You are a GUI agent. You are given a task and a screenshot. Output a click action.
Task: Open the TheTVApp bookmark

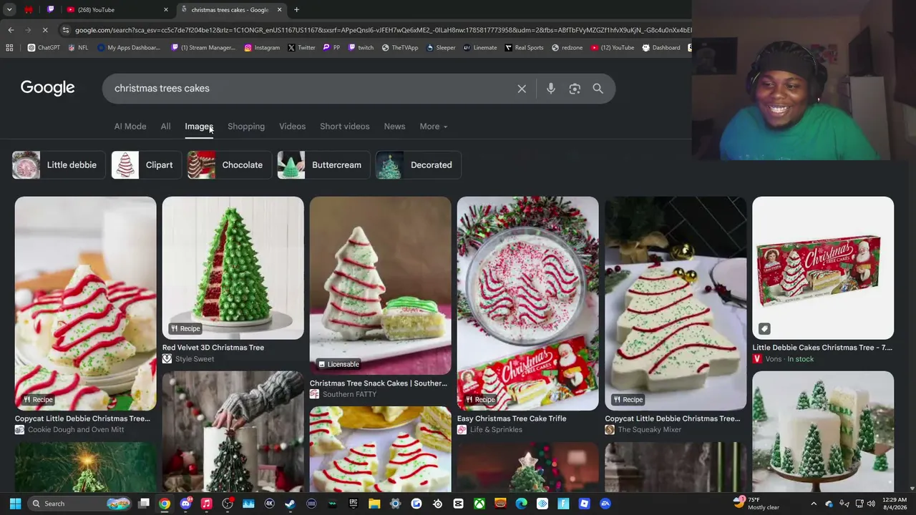(399, 48)
